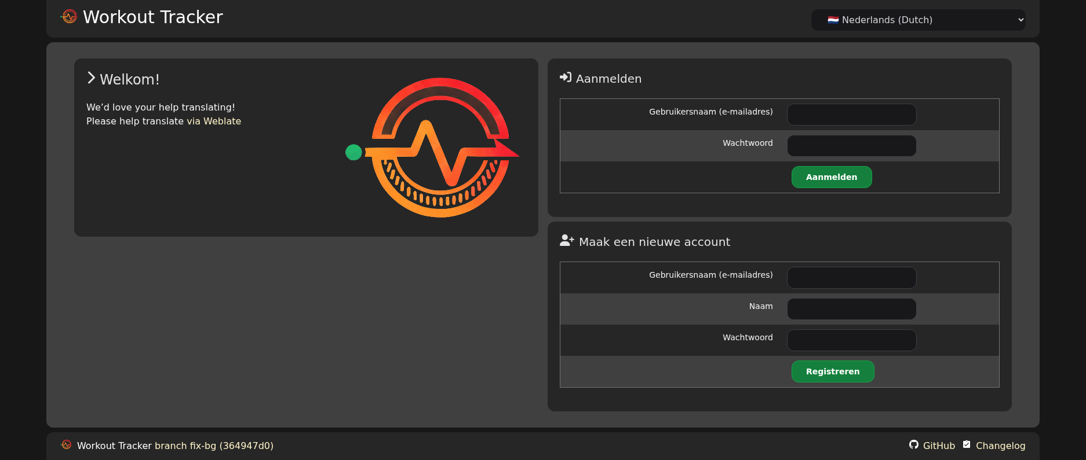
Task: Click the Workout Tracker title in header
Action: pyautogui.click(x=153, y=17)
